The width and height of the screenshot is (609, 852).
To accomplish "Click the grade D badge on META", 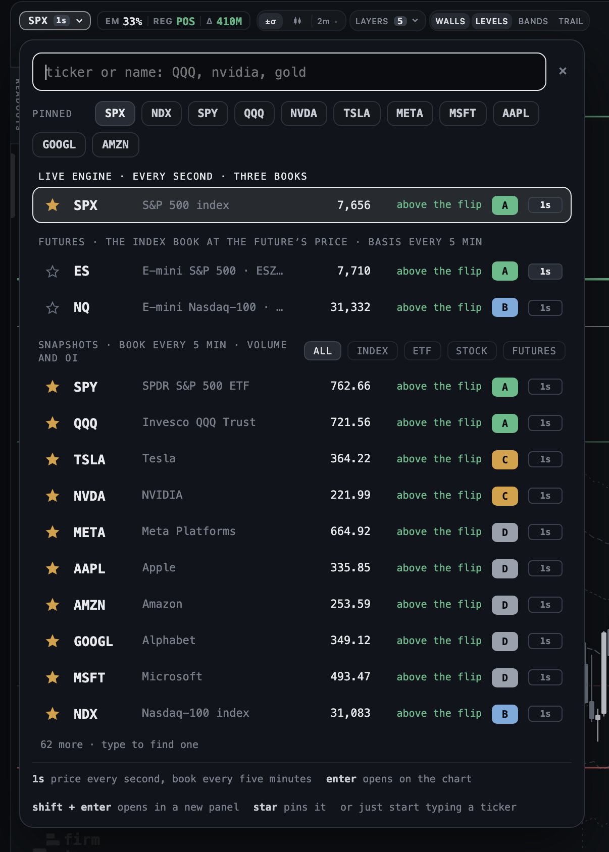I will pyautogui.click(x=505, y=532).
